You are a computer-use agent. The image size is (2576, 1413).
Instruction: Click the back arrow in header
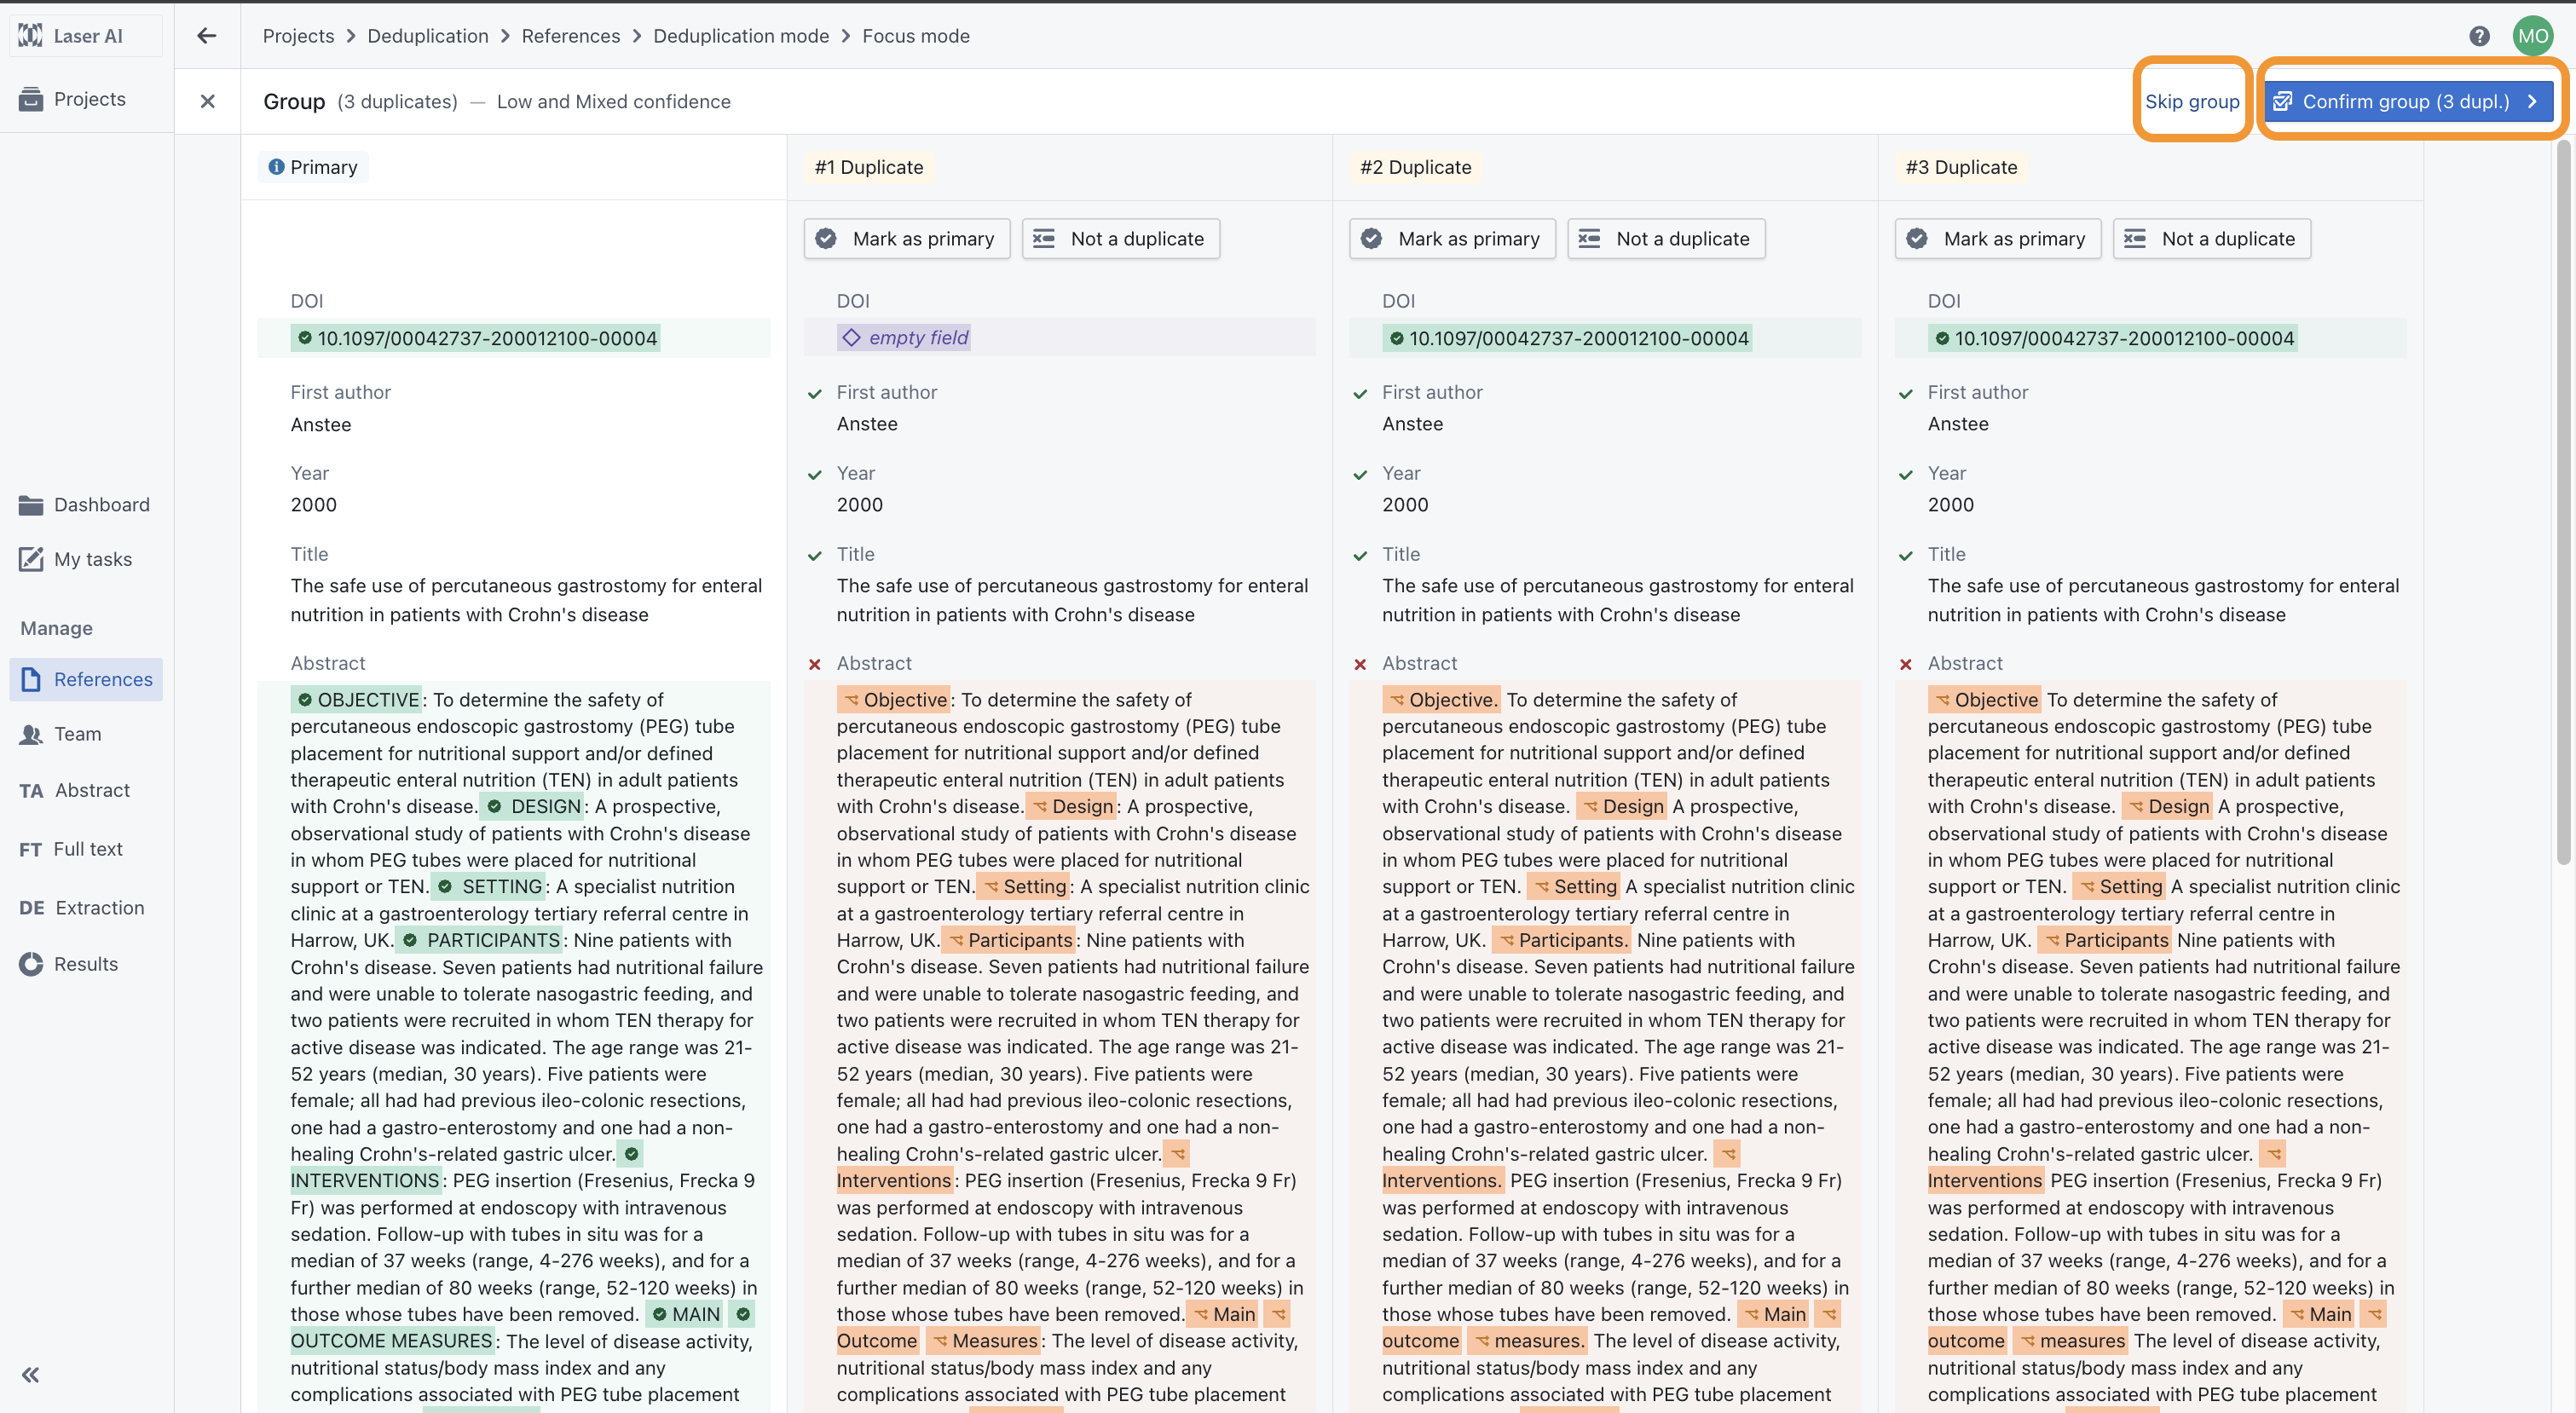pos(207,36)
